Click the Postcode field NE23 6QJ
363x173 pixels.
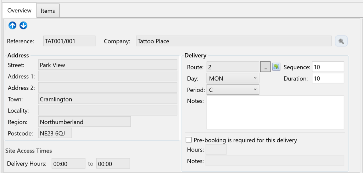point(55,133)
